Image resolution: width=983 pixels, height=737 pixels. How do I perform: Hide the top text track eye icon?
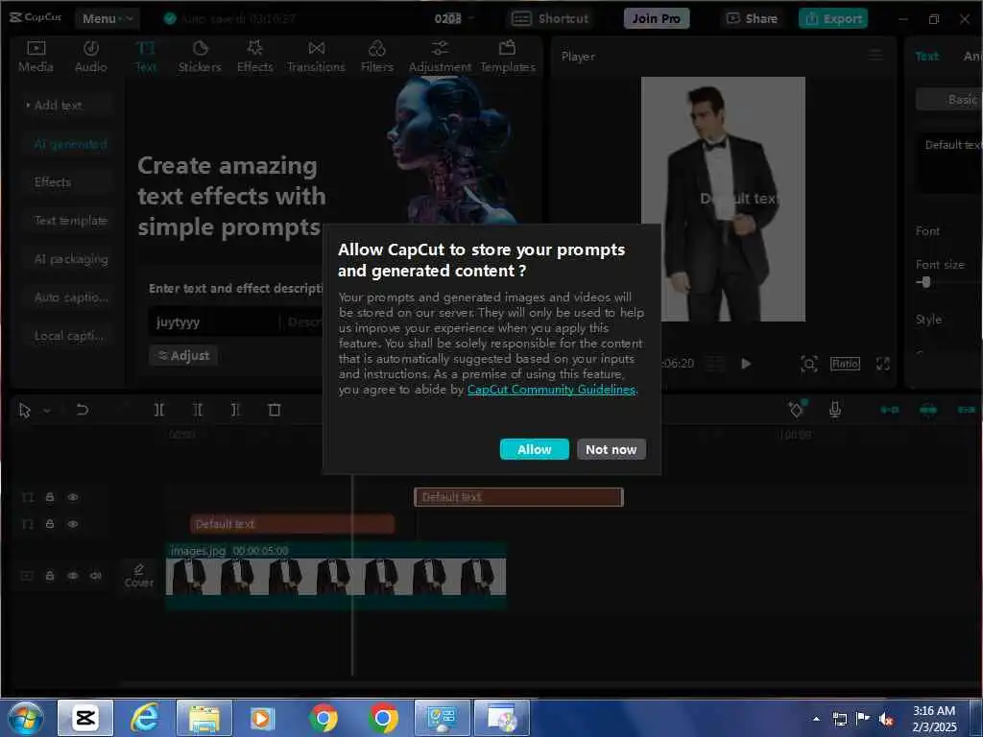click(x=73, y=497)
